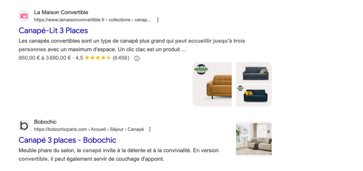
Task: Open the "Canapé-Lit 3 Places" result title
Action: [53, 30]
